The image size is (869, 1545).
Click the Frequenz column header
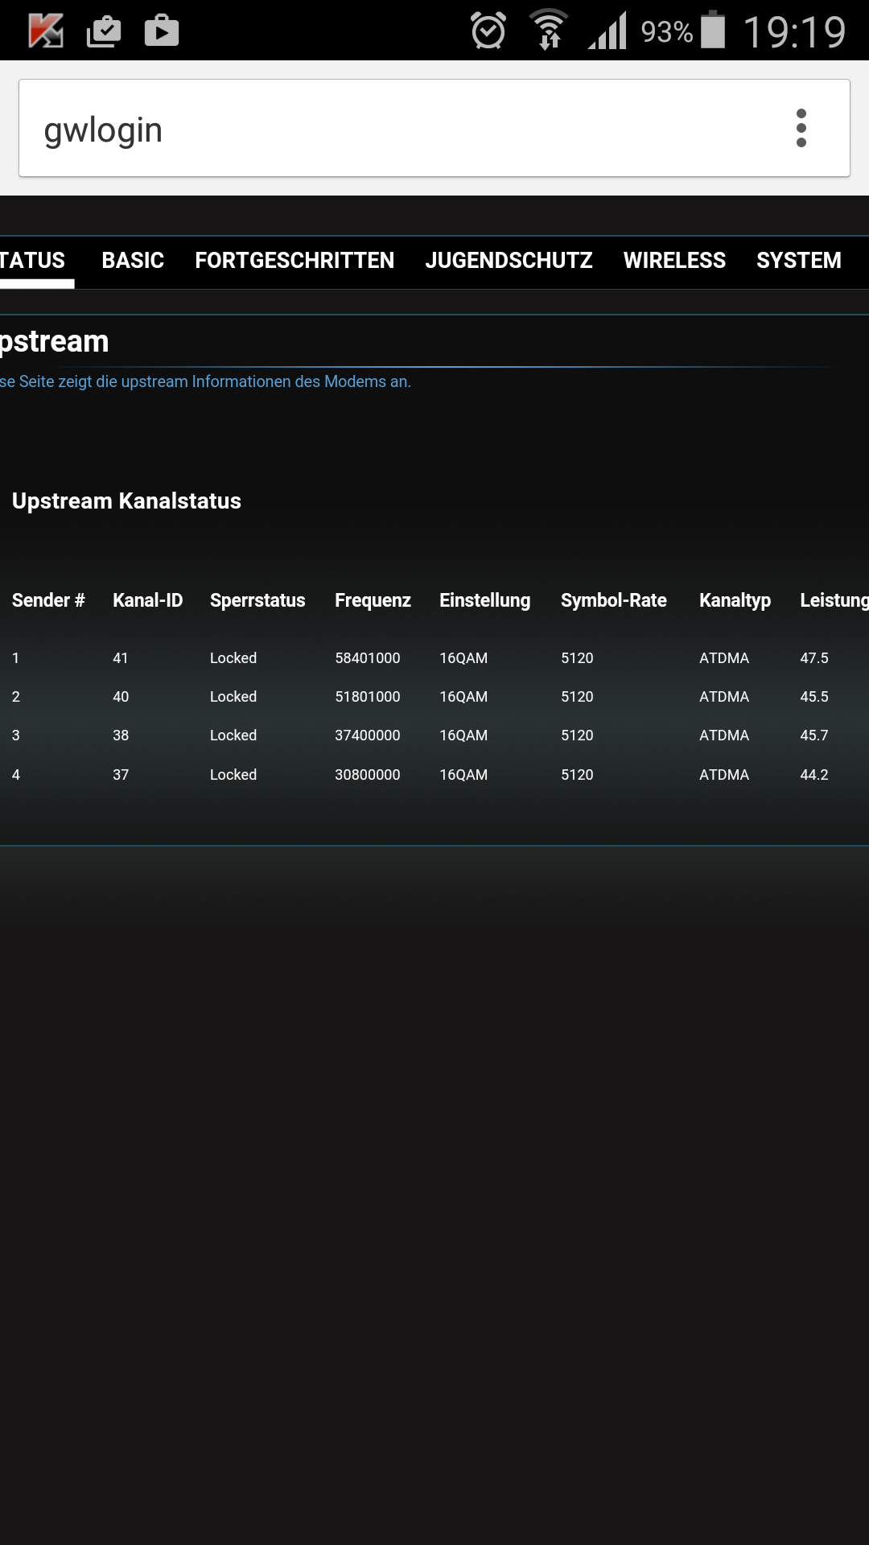pyautogui.click(x=373, y=600)
